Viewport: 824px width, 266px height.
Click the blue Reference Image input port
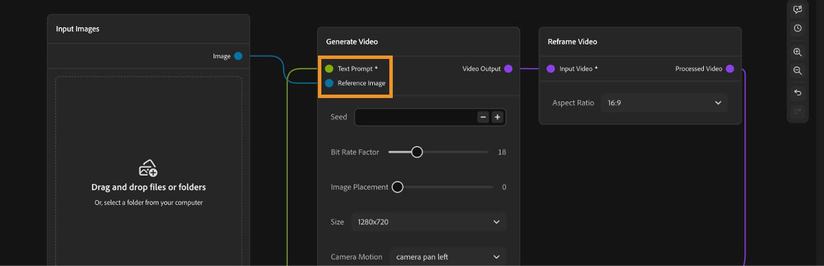pos(329,83)
